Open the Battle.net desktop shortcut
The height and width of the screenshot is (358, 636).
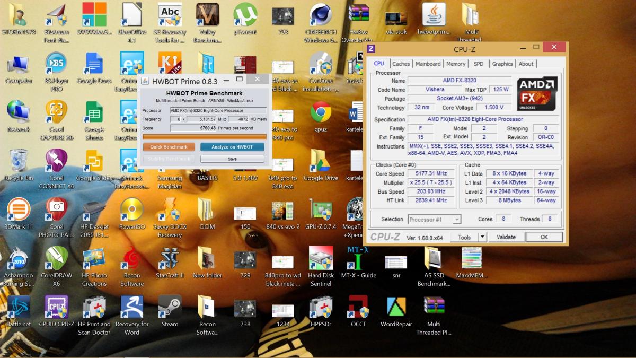pyautogui.click(x=19, y=311)
